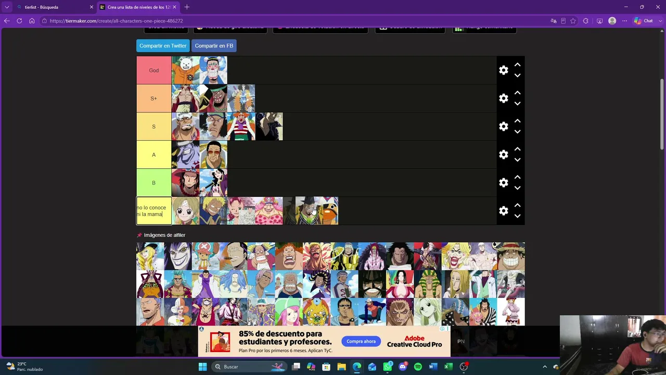The image size is (666, 375).
Task: Click the S+ tier label
Action: coord(154,98)
